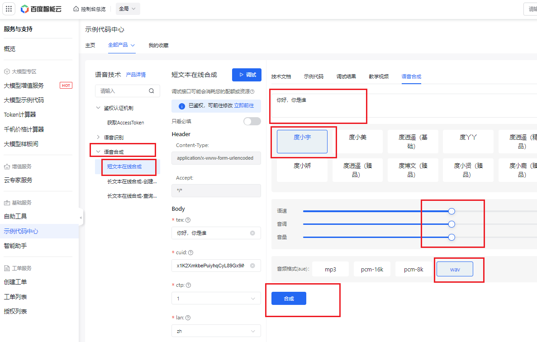Screen dimensions: 537x342
Task: Click the 语速 slider handle
Action: coord(451,211)
